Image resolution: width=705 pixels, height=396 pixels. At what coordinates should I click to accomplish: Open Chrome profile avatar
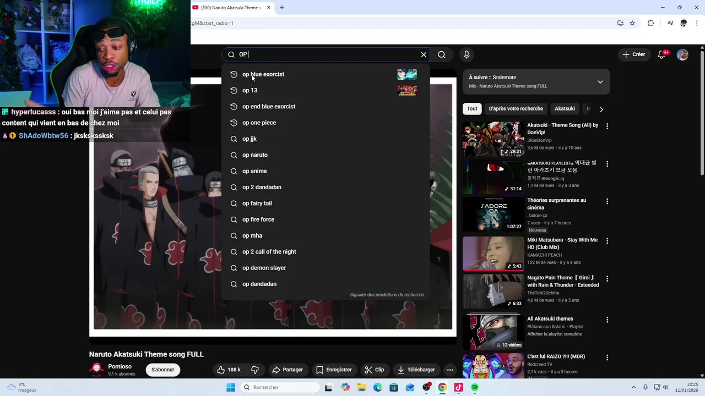pos(684,23)
